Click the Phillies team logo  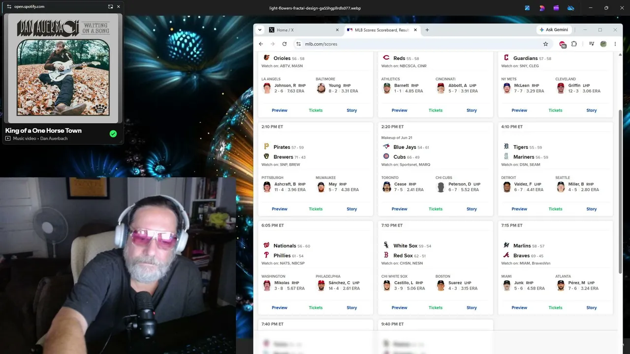[x=267, y=256]
